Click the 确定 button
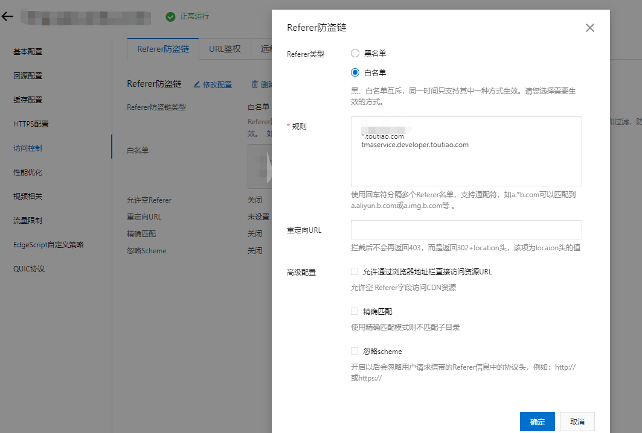Image resolution: width=642 pixels, height=433 pixels. (537, 422)
